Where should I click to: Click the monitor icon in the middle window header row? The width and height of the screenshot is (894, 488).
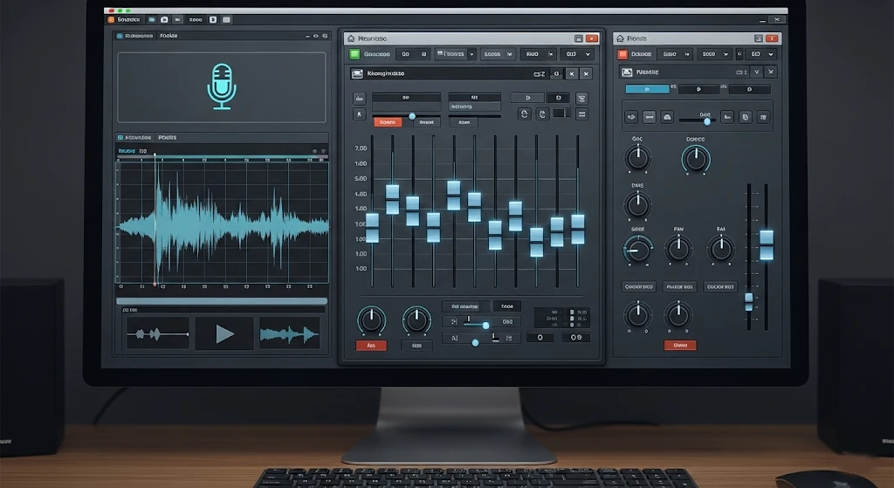357,73
